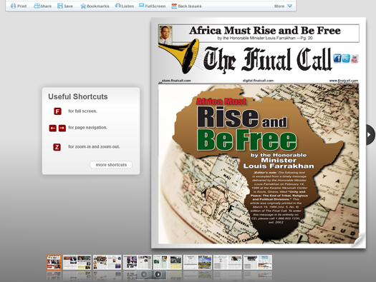Click the 'Be Free' green cover text
This screenshot has height=282, width=376.
[x=247, y=139]
